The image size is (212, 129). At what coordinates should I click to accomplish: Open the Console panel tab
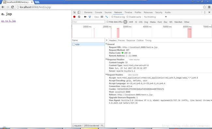(98, 12)
